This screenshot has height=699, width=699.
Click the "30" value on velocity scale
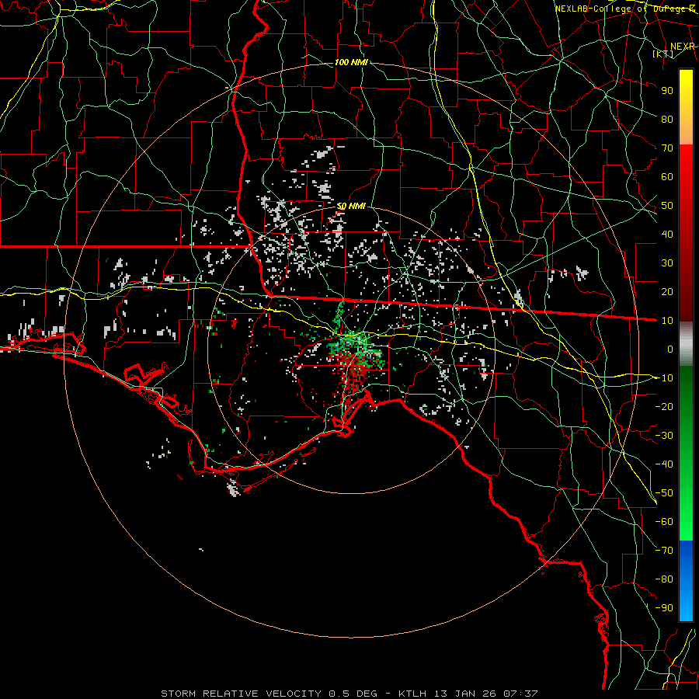pyautogui.click(x=667, y=263)
